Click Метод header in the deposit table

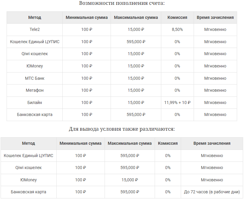pos(35,17)
